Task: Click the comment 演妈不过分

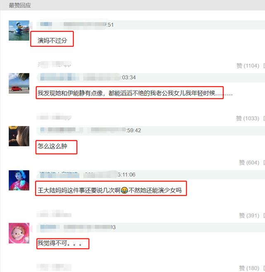Action: click(52, 41)
